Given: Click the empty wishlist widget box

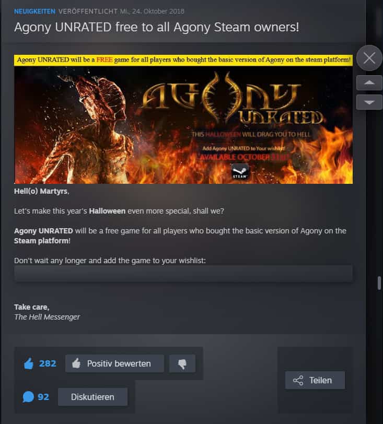Looking at the screenshot, I should tap(183, 274).
